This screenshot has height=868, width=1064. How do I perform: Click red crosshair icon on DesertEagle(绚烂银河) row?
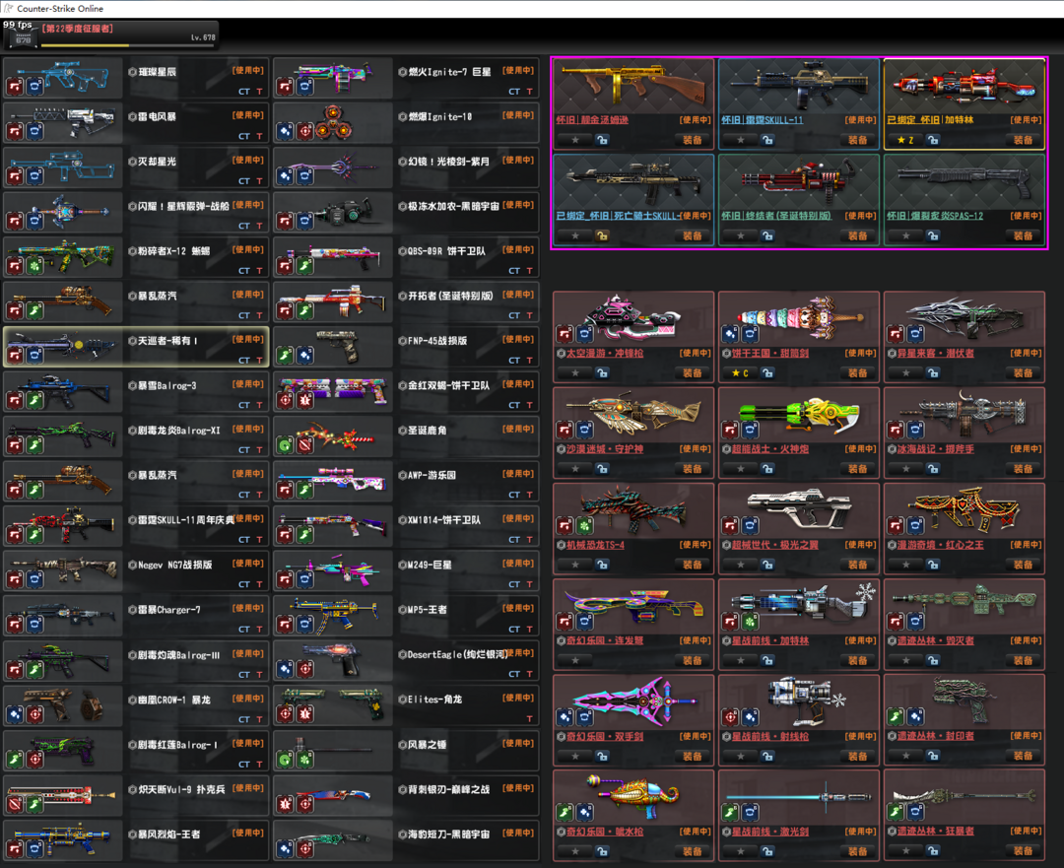[304, 669]
